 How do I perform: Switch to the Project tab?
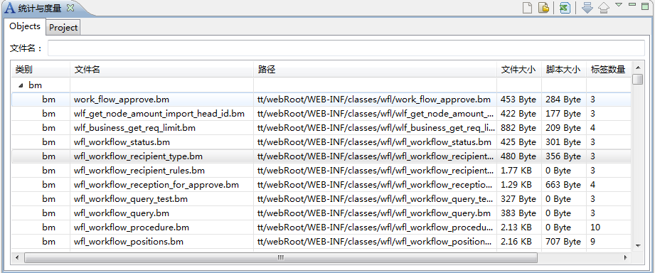[x=63, y=28]
